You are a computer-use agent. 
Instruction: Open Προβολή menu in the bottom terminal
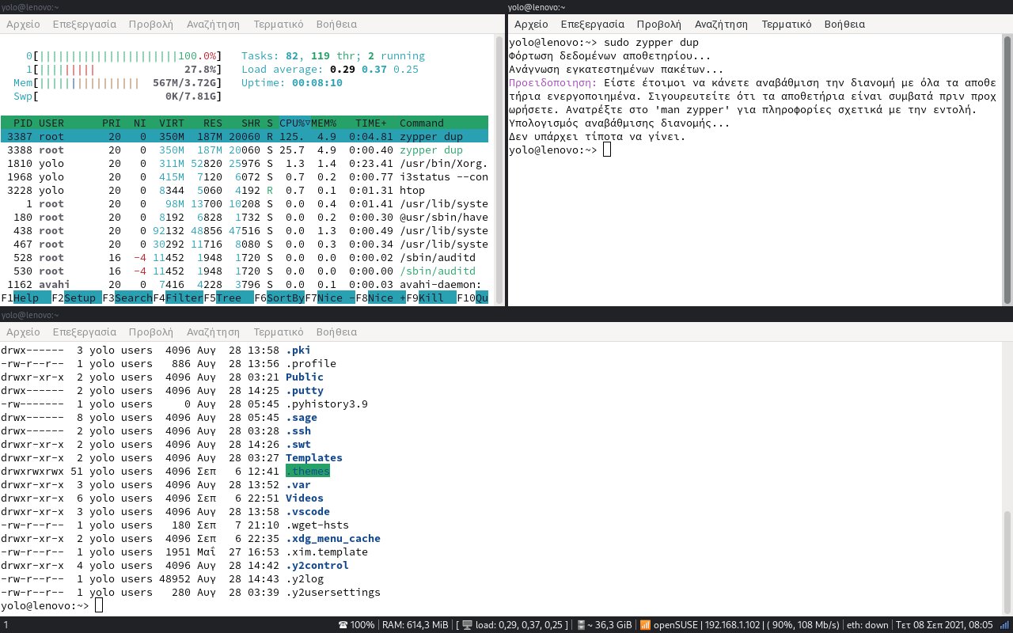coord(150,332)
